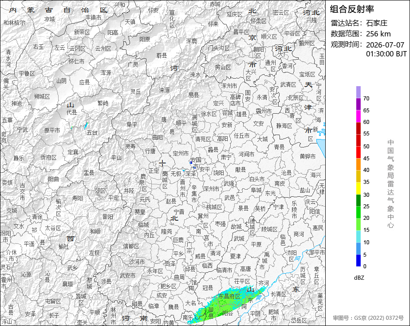Click the radar station name 石家庄
410x326 pixels.
pyautogui.click(x=377, y=23)
